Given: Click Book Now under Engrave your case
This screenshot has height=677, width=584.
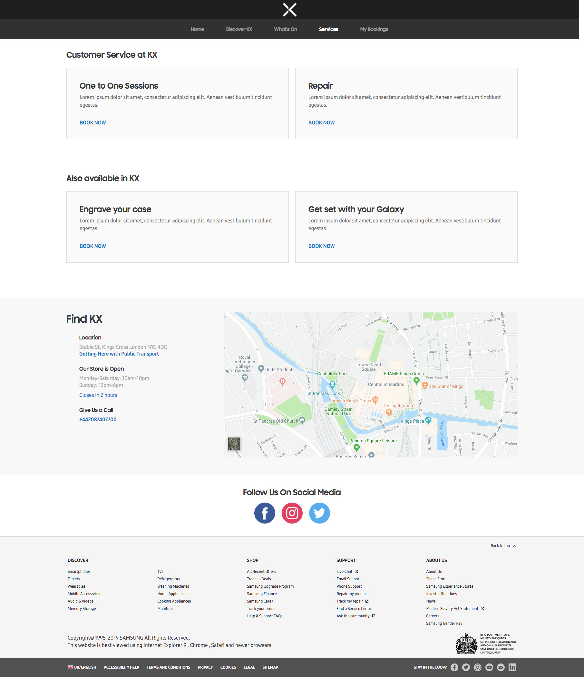Looking at the screenshot, I should click(x=93, y=246).
